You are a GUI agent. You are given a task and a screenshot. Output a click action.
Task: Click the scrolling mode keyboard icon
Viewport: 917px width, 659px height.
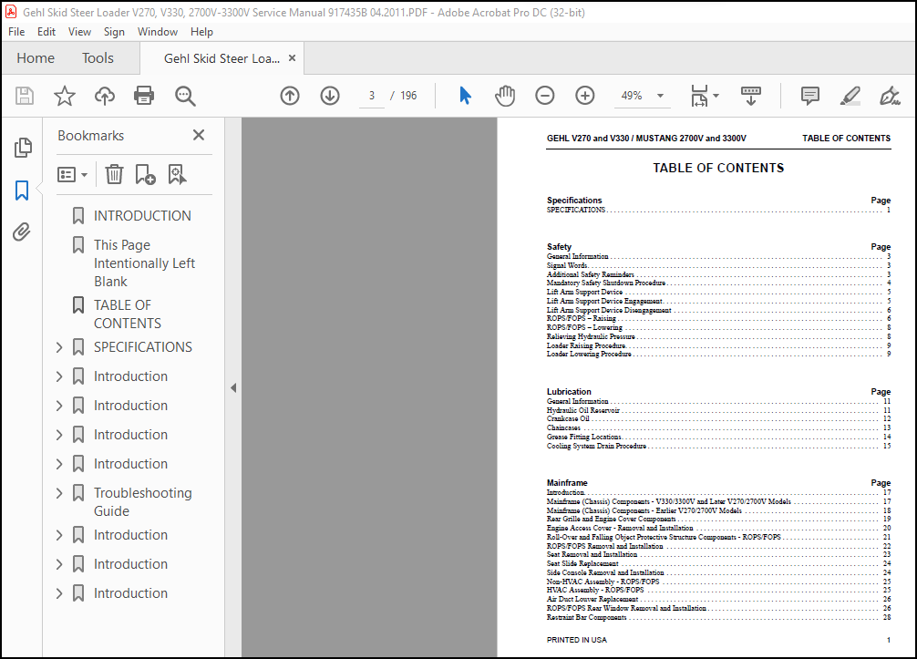pos(751,96)
